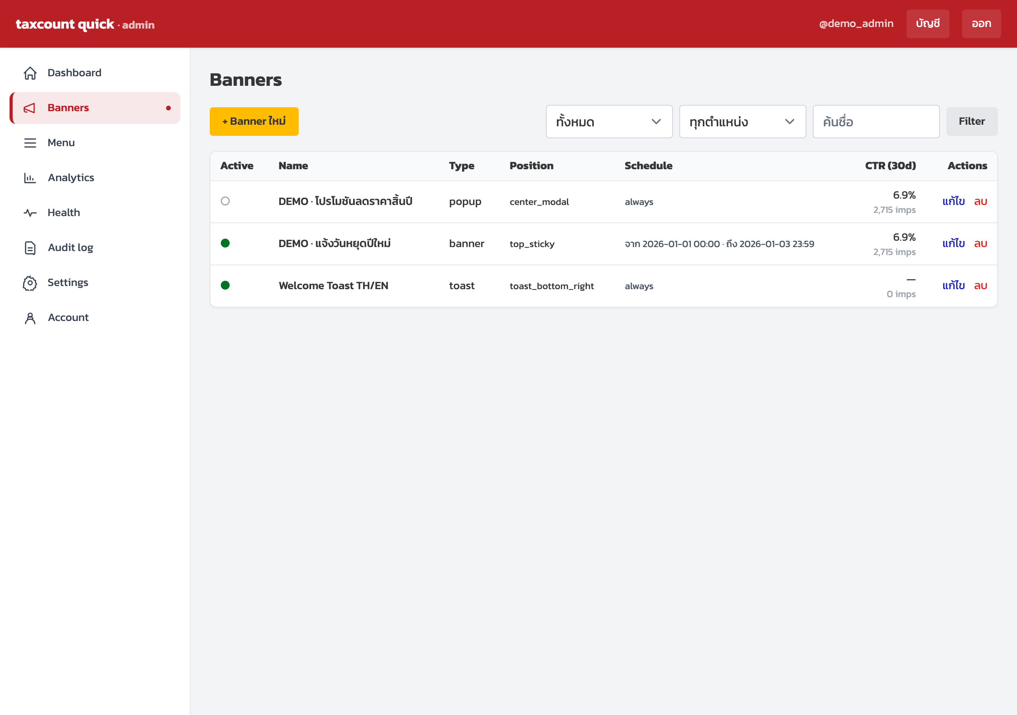Click the ออก logout button
Screen dimensions: 1017x715
point(981,23)
